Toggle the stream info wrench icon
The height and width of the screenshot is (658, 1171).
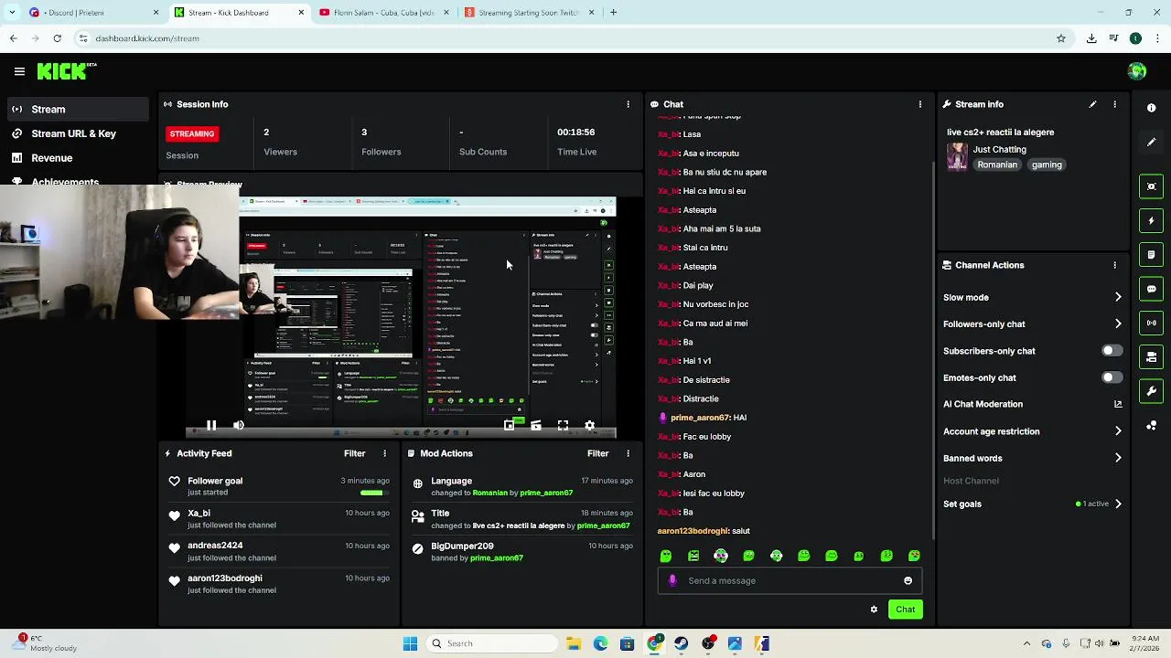click(1152, 391)
